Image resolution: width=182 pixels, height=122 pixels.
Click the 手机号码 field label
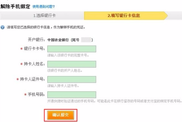pos(36,95)
